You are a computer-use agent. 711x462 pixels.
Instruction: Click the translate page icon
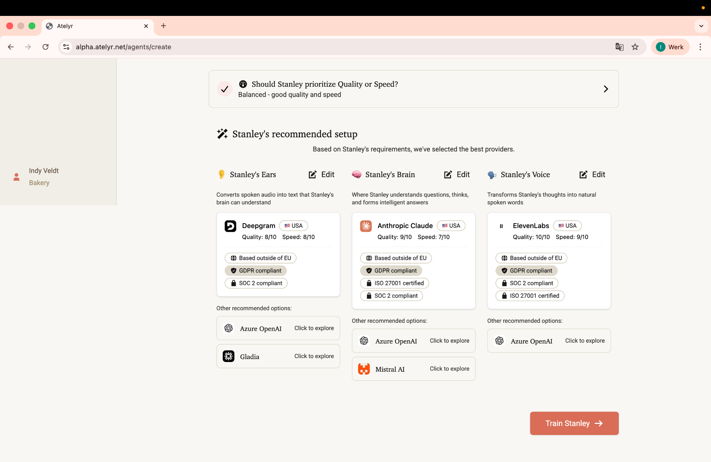tap(619, 47)
